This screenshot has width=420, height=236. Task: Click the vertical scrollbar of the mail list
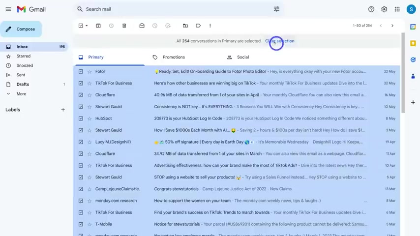coord(403,73)
